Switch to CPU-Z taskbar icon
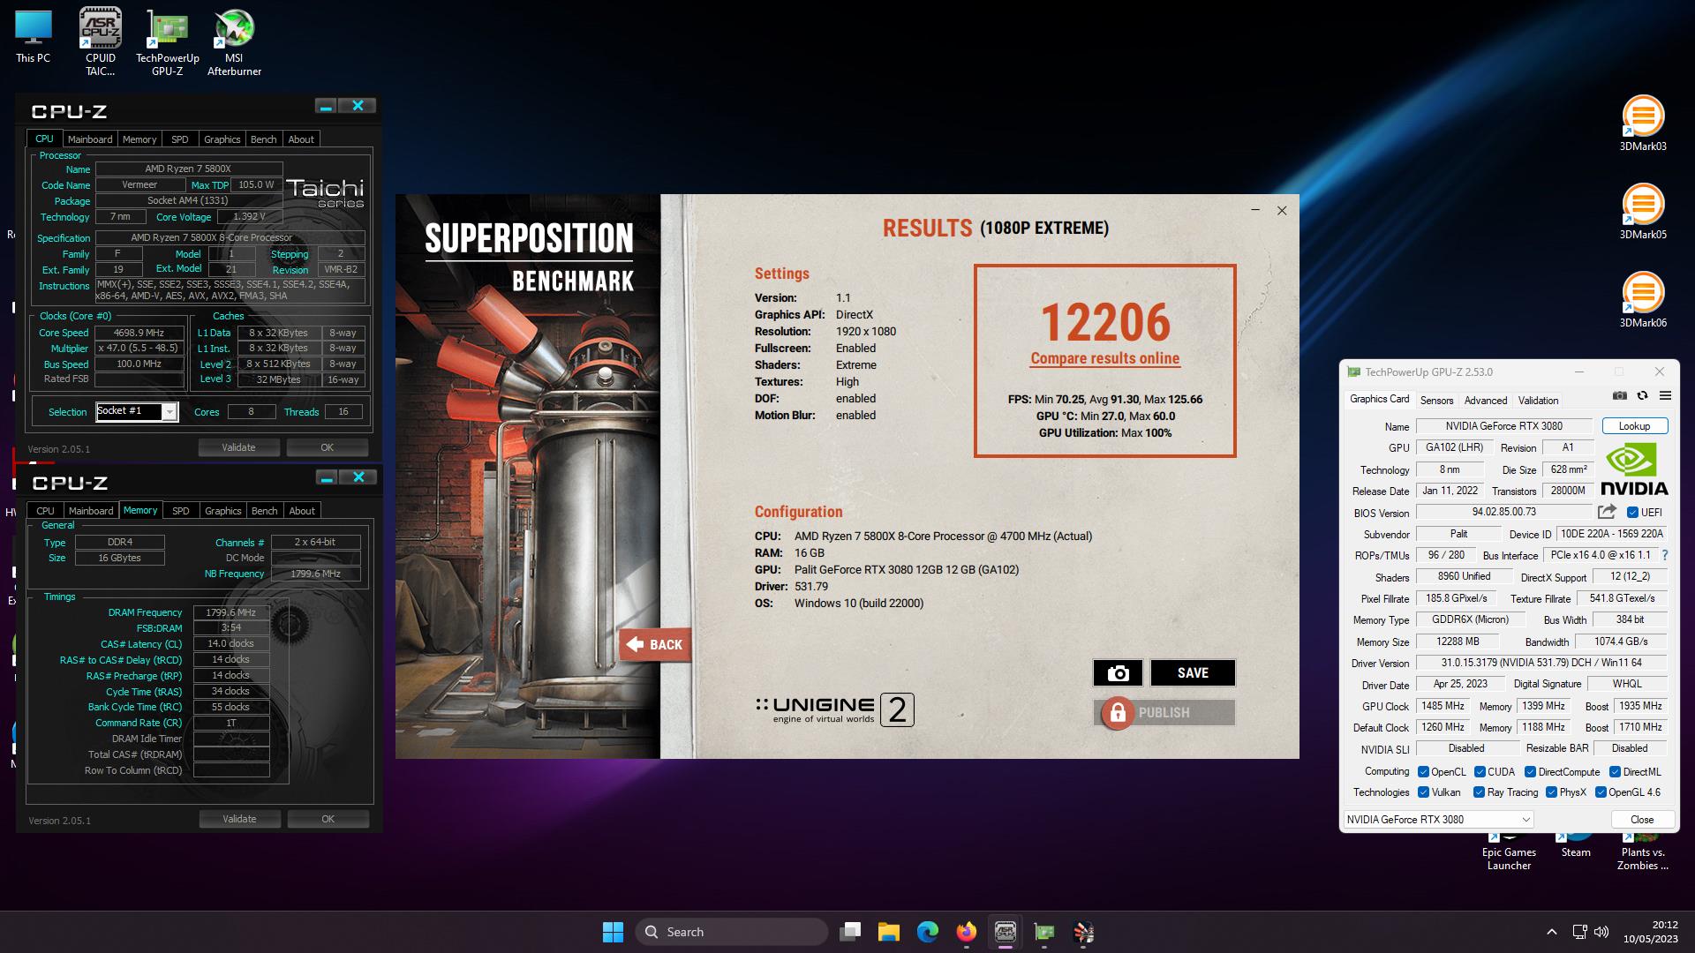This screenshot has width=1695, height=953. tap(1006, 932)
